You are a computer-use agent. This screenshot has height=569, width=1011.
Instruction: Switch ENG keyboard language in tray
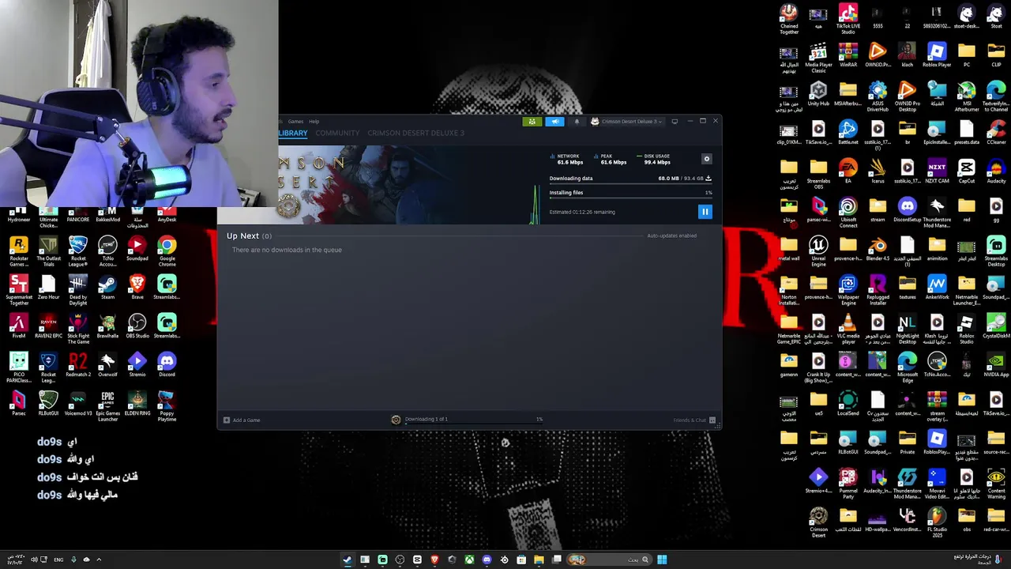coord(58,560)
